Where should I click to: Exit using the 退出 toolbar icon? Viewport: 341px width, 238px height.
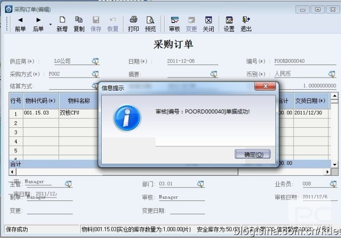point(246,24)
